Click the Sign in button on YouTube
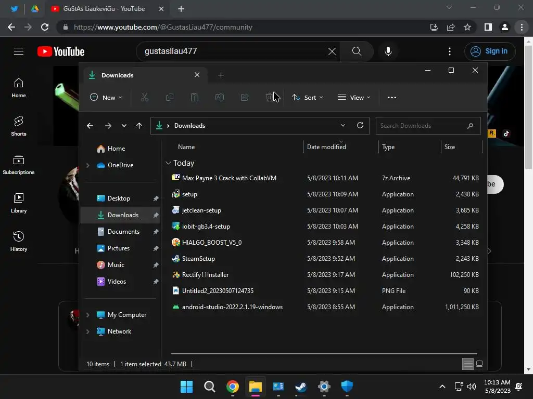Screen dimensions: 533x399 (490, 51)
